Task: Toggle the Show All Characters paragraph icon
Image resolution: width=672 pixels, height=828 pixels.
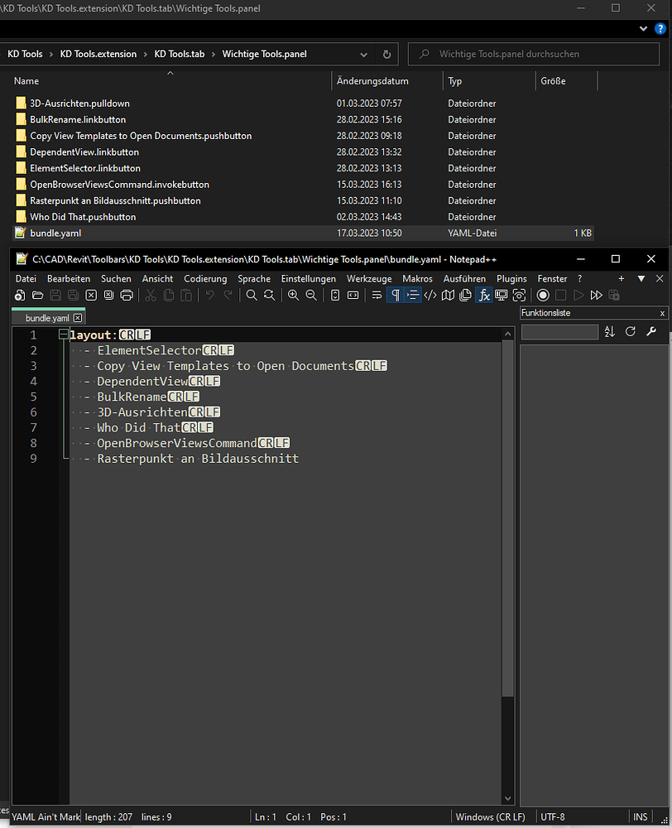Action: (x=395, y=295)
